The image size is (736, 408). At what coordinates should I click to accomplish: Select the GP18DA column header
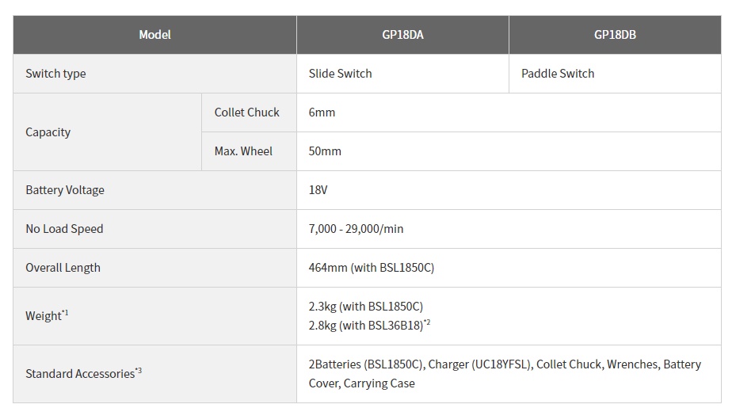tap(402, 35)
